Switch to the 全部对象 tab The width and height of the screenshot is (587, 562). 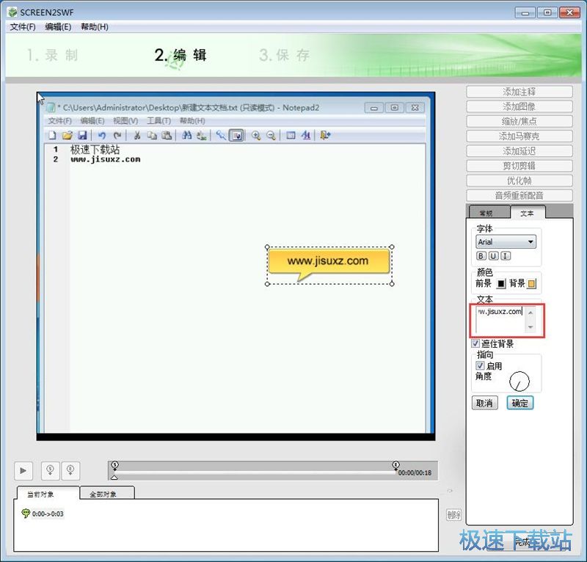tap(107, 494)
